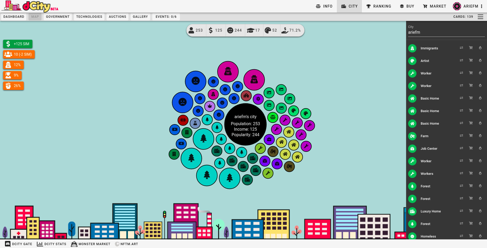Open the ARIEFM account menu

coord(468,6)
